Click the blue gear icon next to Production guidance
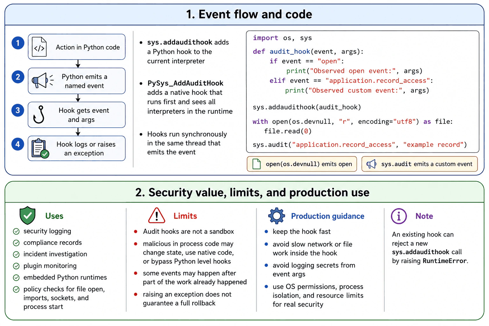The width and height of the screenshot is (489, 326). pos(276,216)
